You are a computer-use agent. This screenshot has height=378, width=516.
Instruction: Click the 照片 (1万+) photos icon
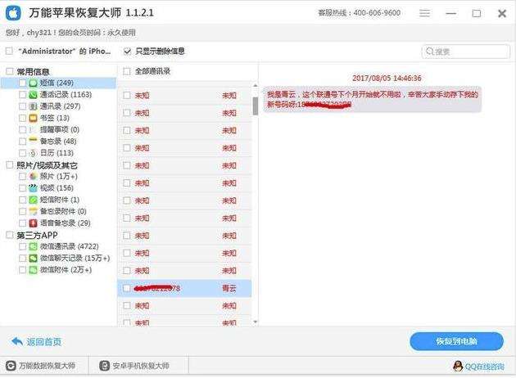[33, 177]
